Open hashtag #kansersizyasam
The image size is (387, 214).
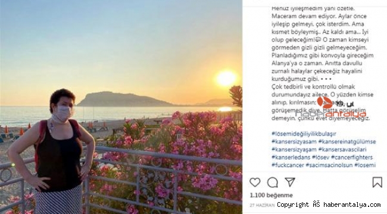[x=294, y=141]
